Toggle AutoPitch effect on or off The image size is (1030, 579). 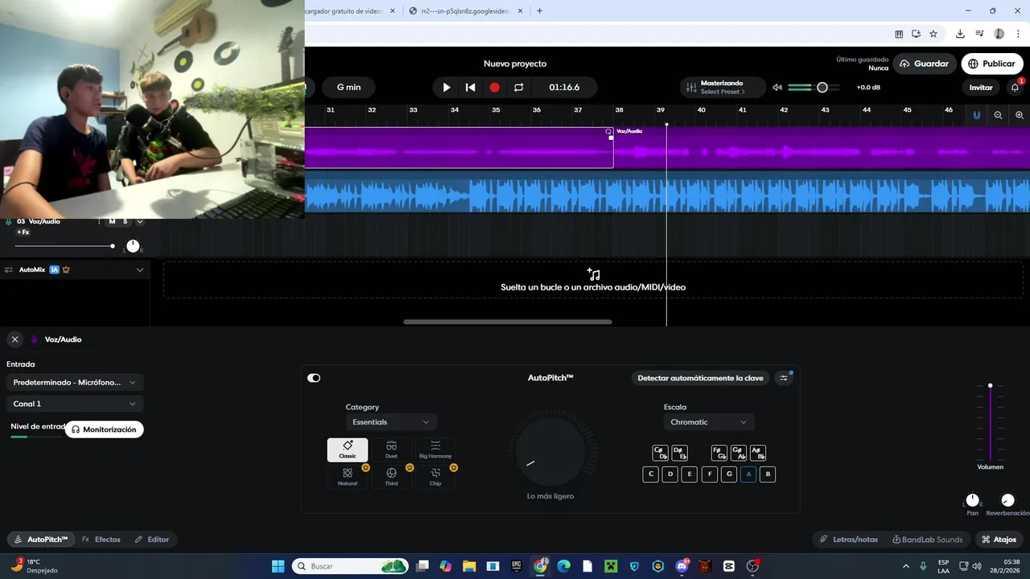point(314,378)
